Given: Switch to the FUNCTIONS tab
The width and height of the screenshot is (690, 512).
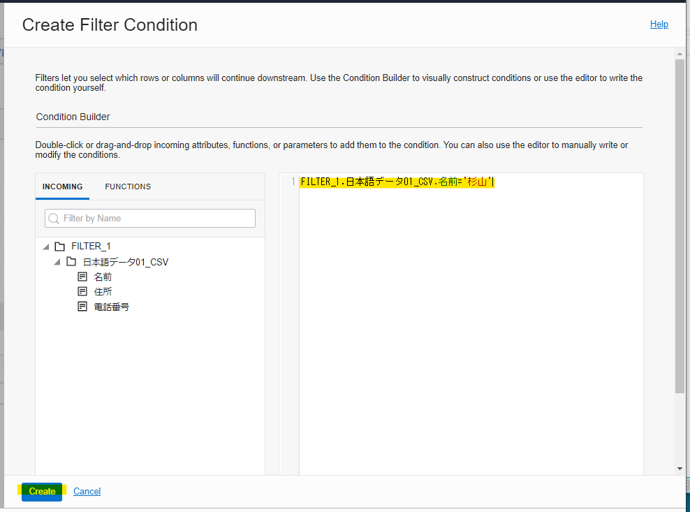Looking at the screenshot, I should 128,186.
